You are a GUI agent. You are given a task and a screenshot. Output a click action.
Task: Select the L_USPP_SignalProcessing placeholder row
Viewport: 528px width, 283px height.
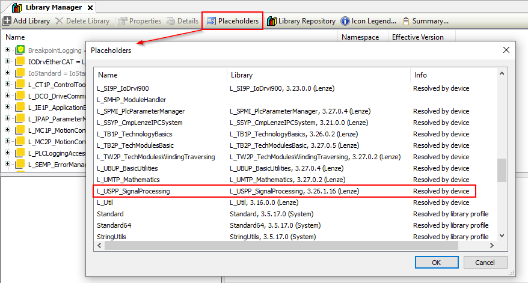pyautogui.click(x=134, y=191)
